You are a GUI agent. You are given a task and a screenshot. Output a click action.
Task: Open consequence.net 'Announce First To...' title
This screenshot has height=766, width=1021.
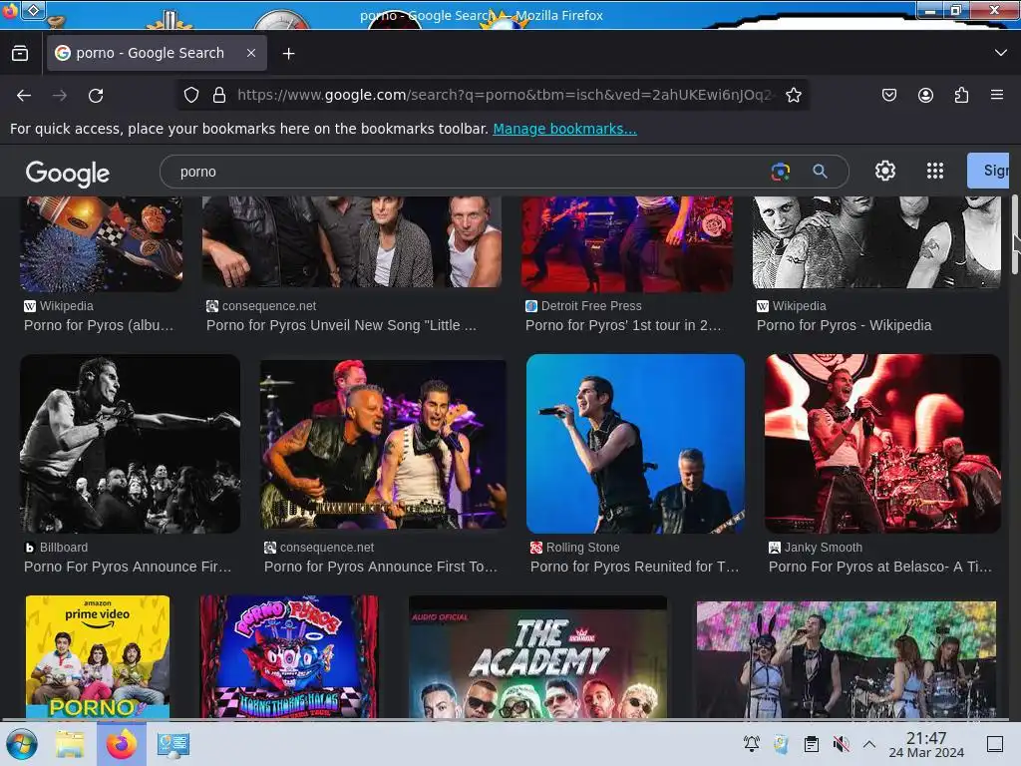pos(380,567)
